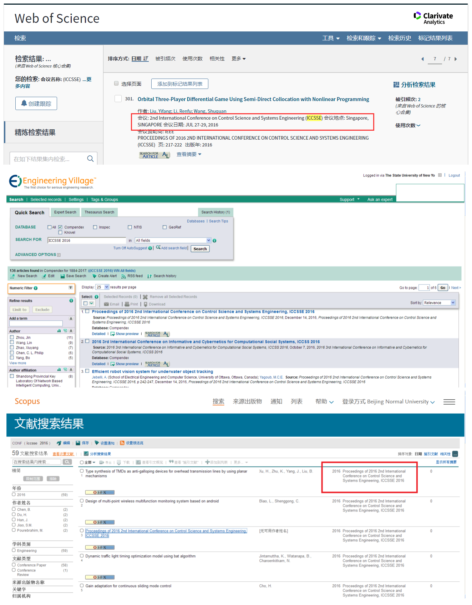This screenshot has height=605, width=472.
Task: Open the 工具 dropdown menu
Action: pyautogui.click(x=331, y=38)
